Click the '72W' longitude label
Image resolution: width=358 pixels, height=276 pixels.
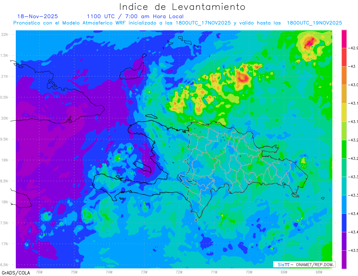coord(179,272)
